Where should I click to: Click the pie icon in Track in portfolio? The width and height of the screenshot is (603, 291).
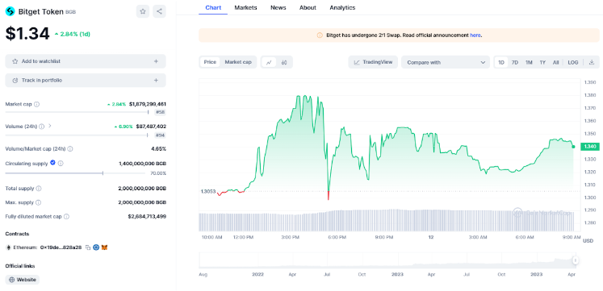click(15, 81)
